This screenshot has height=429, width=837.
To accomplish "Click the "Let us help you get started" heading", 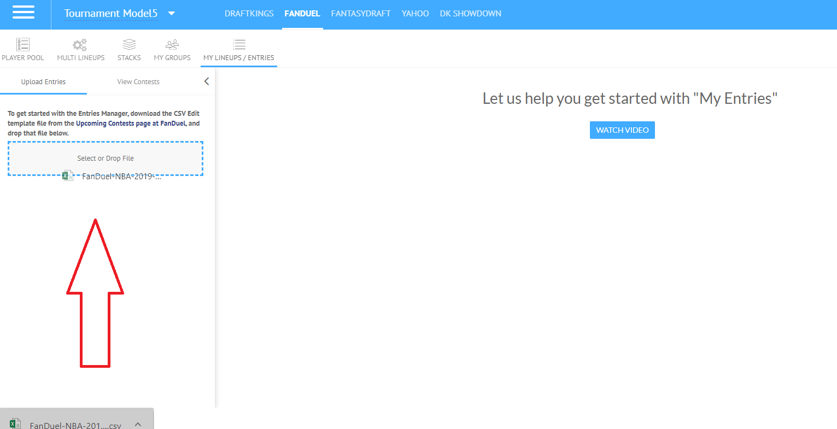I will tap(630, 98).
